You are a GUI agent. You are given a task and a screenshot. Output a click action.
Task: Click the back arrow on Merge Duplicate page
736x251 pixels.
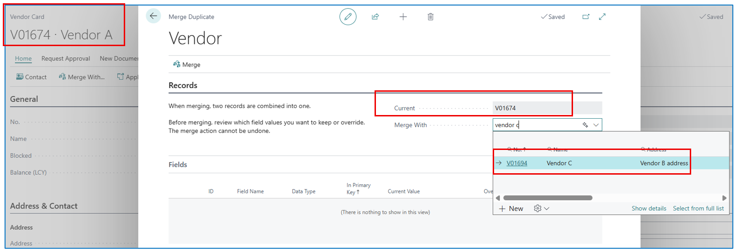click(x=153, y=16)
